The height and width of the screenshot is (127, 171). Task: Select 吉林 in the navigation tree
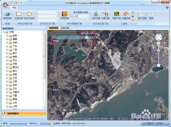15,85
